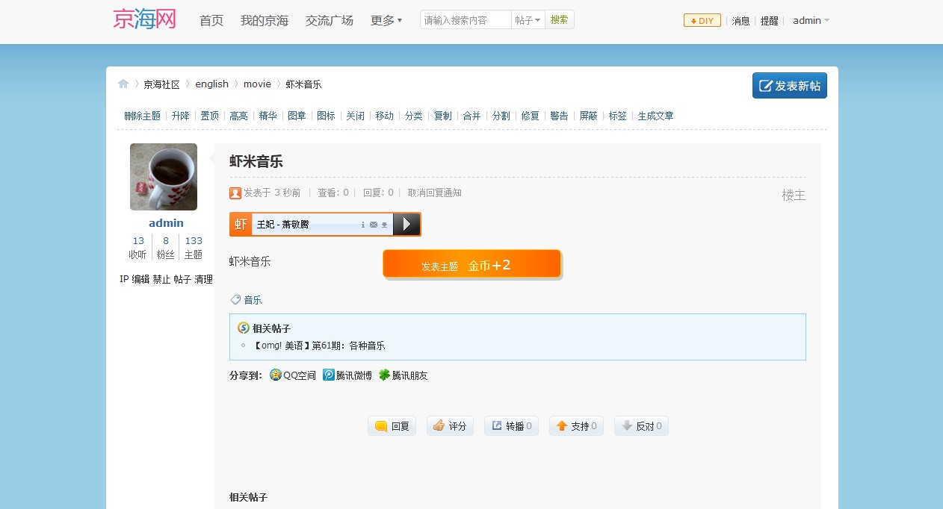Share post to QQ空间
Screen dimensions: 943x509
coord(293,375)
